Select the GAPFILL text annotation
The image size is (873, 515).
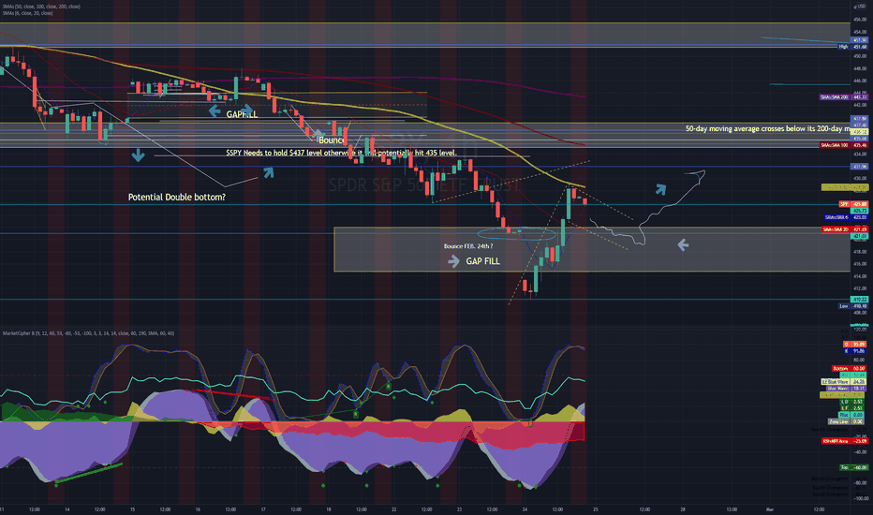point(242,114)
